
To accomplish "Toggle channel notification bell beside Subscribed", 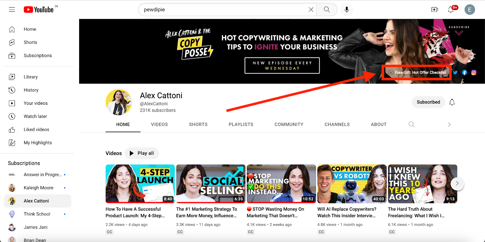I will click(452, 102).
